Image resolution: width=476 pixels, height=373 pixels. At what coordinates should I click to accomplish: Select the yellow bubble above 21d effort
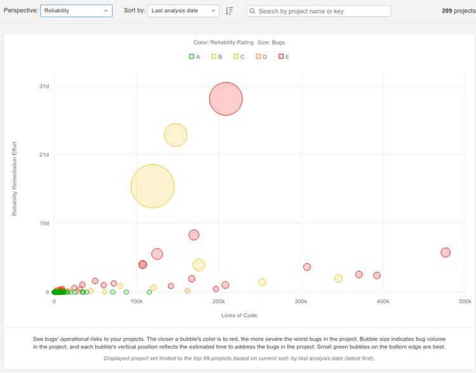click(x=175, y=135)
